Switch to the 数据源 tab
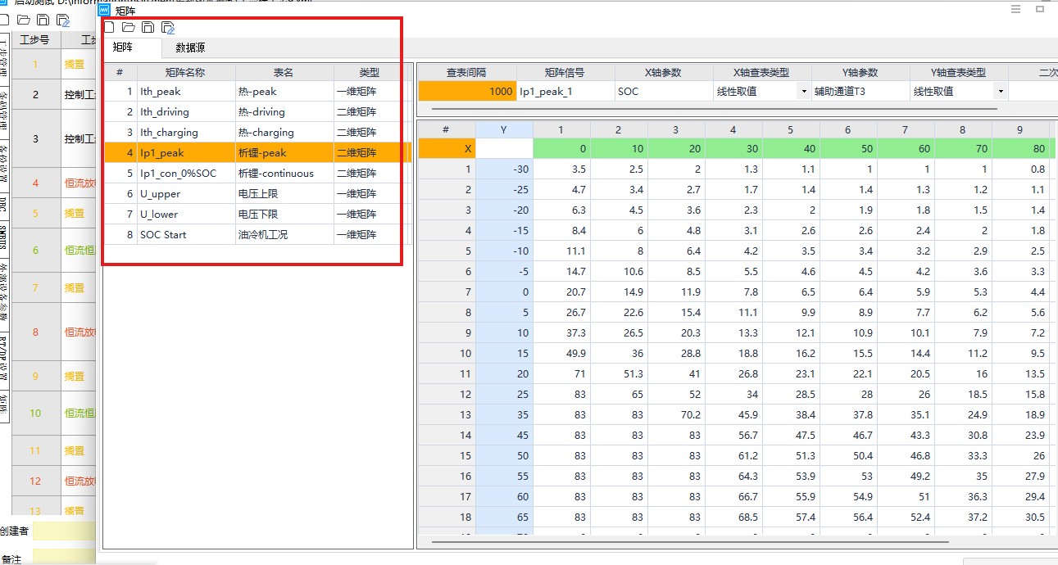Viewport: 1058px width, 565px height. [190, 48]
